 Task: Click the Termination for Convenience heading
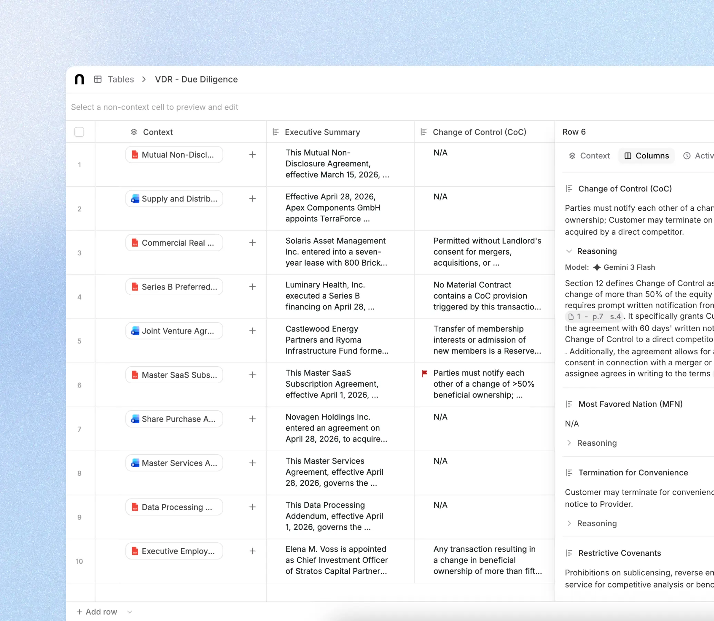click(633, 473)
